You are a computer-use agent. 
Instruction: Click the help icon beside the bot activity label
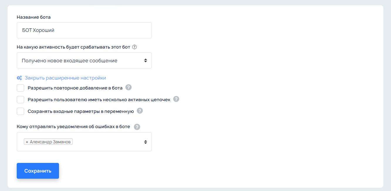135,47
